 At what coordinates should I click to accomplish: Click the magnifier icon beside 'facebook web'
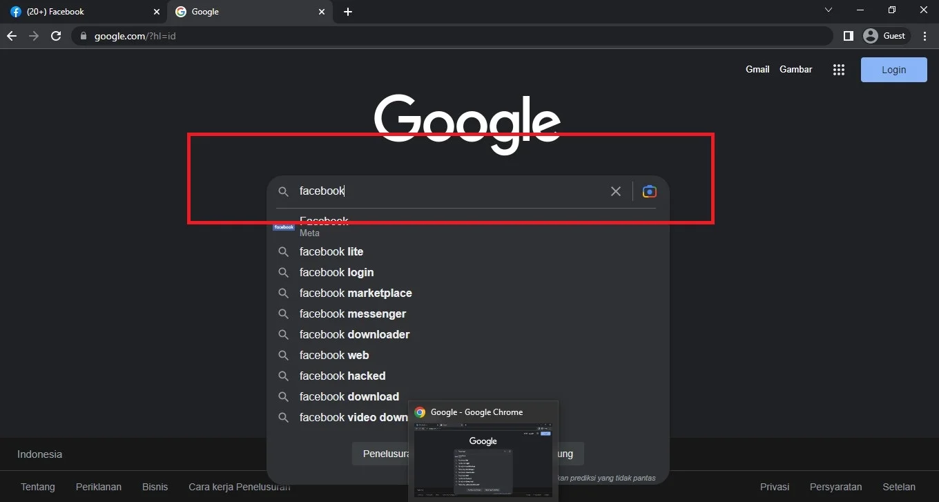tap(283, 356)
